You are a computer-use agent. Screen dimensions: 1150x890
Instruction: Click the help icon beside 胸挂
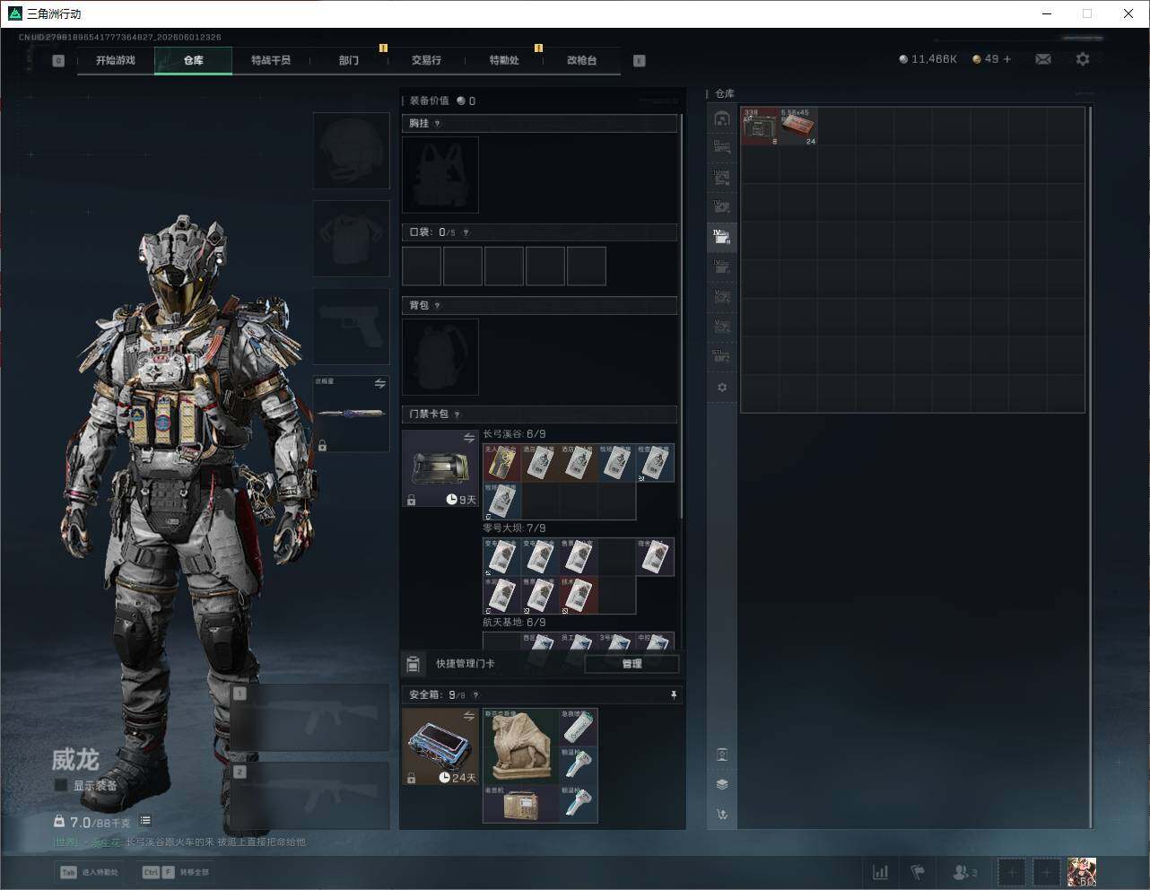(x=438, y=124)
